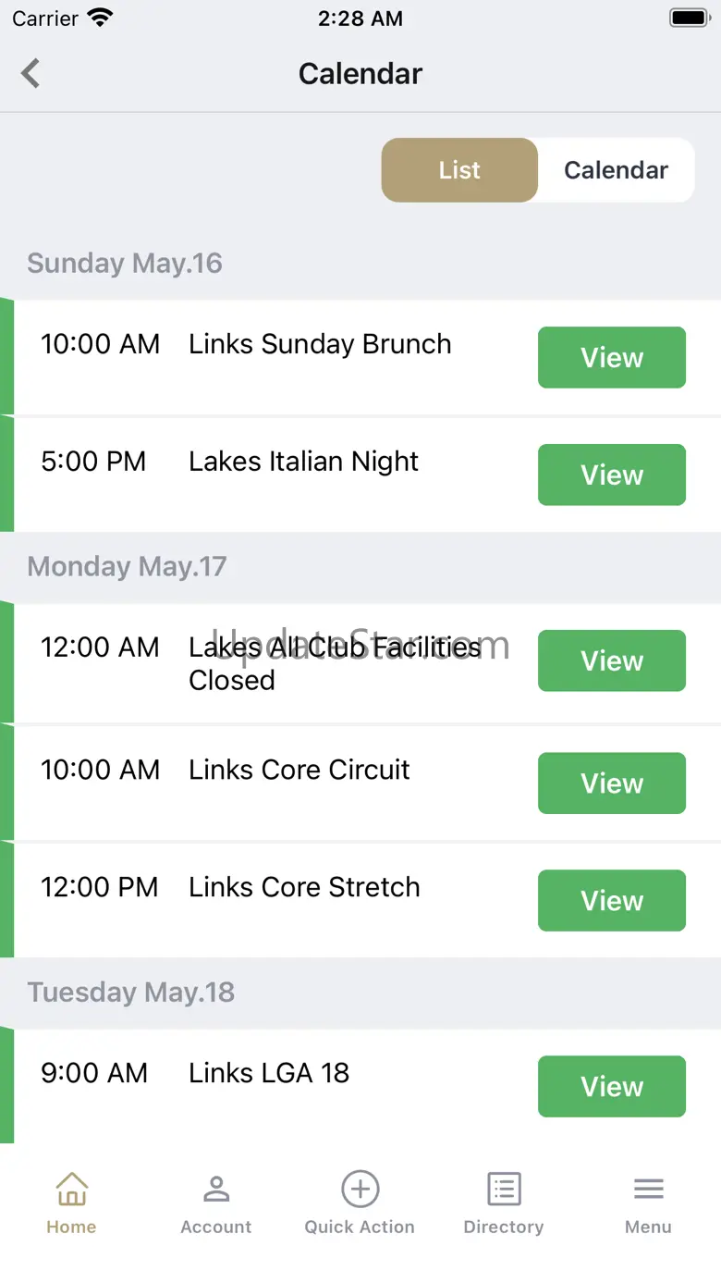Open the Directory list icon
The width and height of the screenshot is (721, 1283).
(x=504, y=1189)
